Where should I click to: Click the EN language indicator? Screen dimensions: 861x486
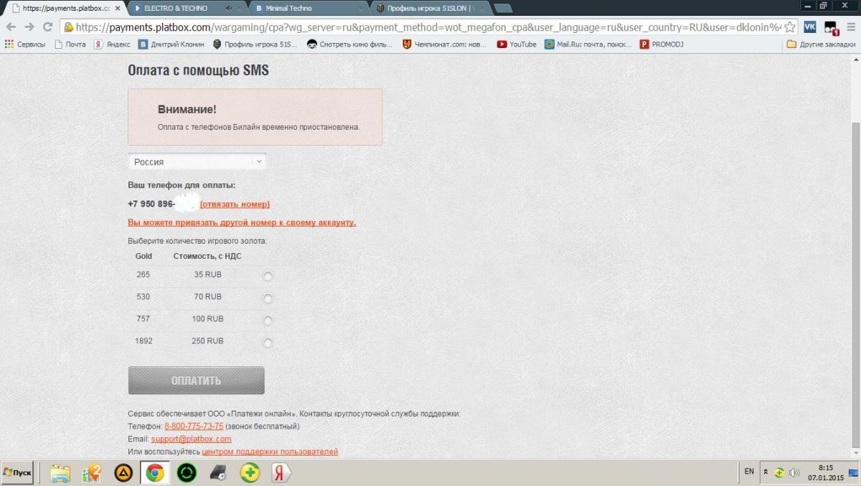749,472
